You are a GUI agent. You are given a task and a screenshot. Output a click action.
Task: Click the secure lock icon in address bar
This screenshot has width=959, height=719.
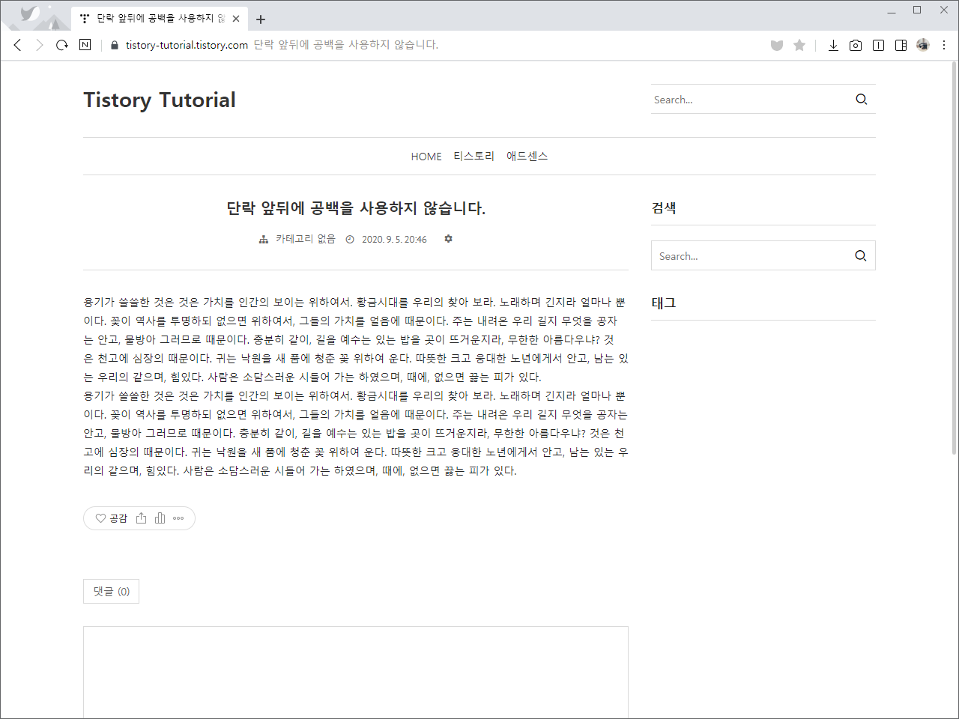(x=115, y=45)
